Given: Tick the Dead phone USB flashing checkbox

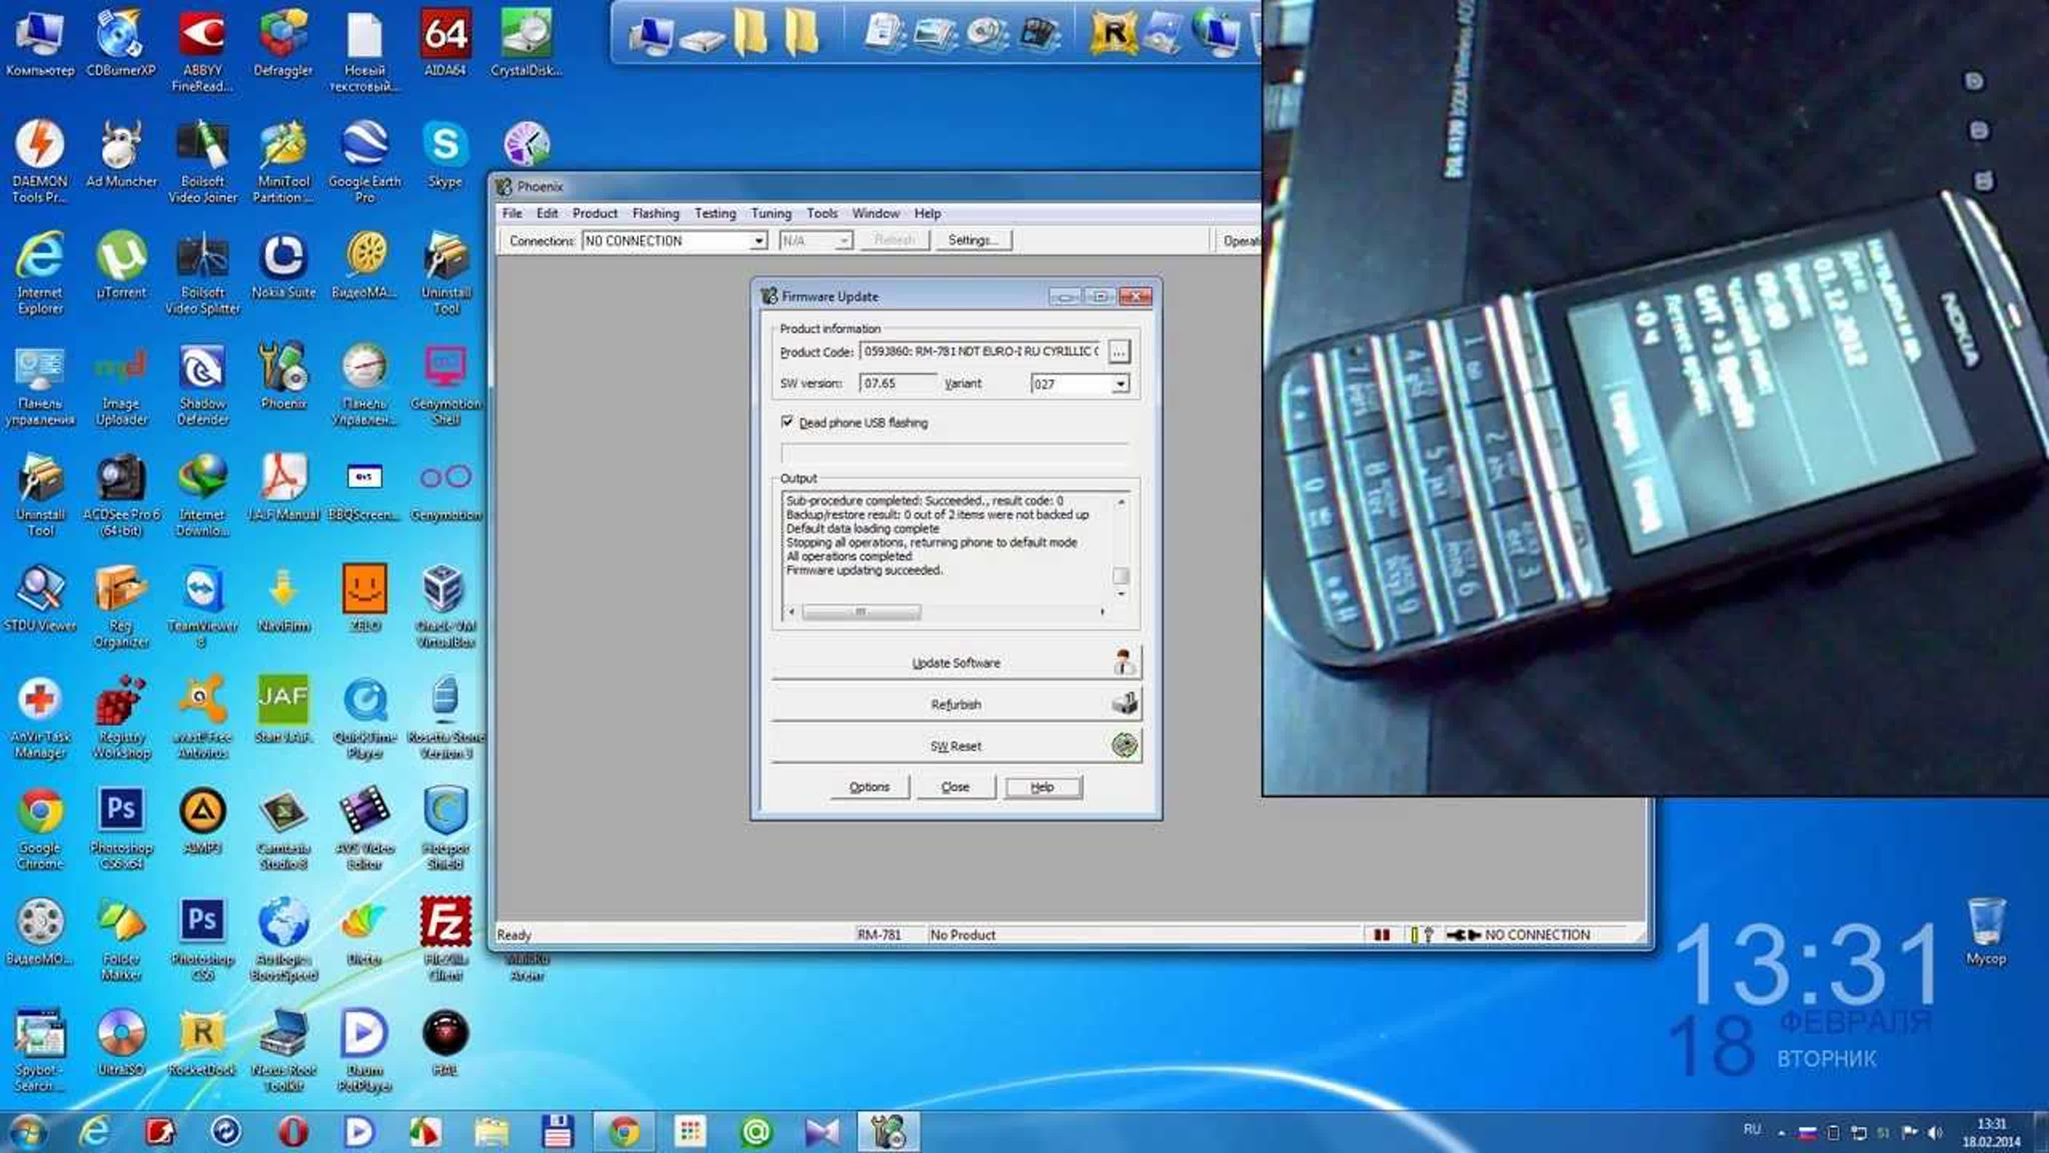Looking at the screenshot, I should [x=787, y=422].
